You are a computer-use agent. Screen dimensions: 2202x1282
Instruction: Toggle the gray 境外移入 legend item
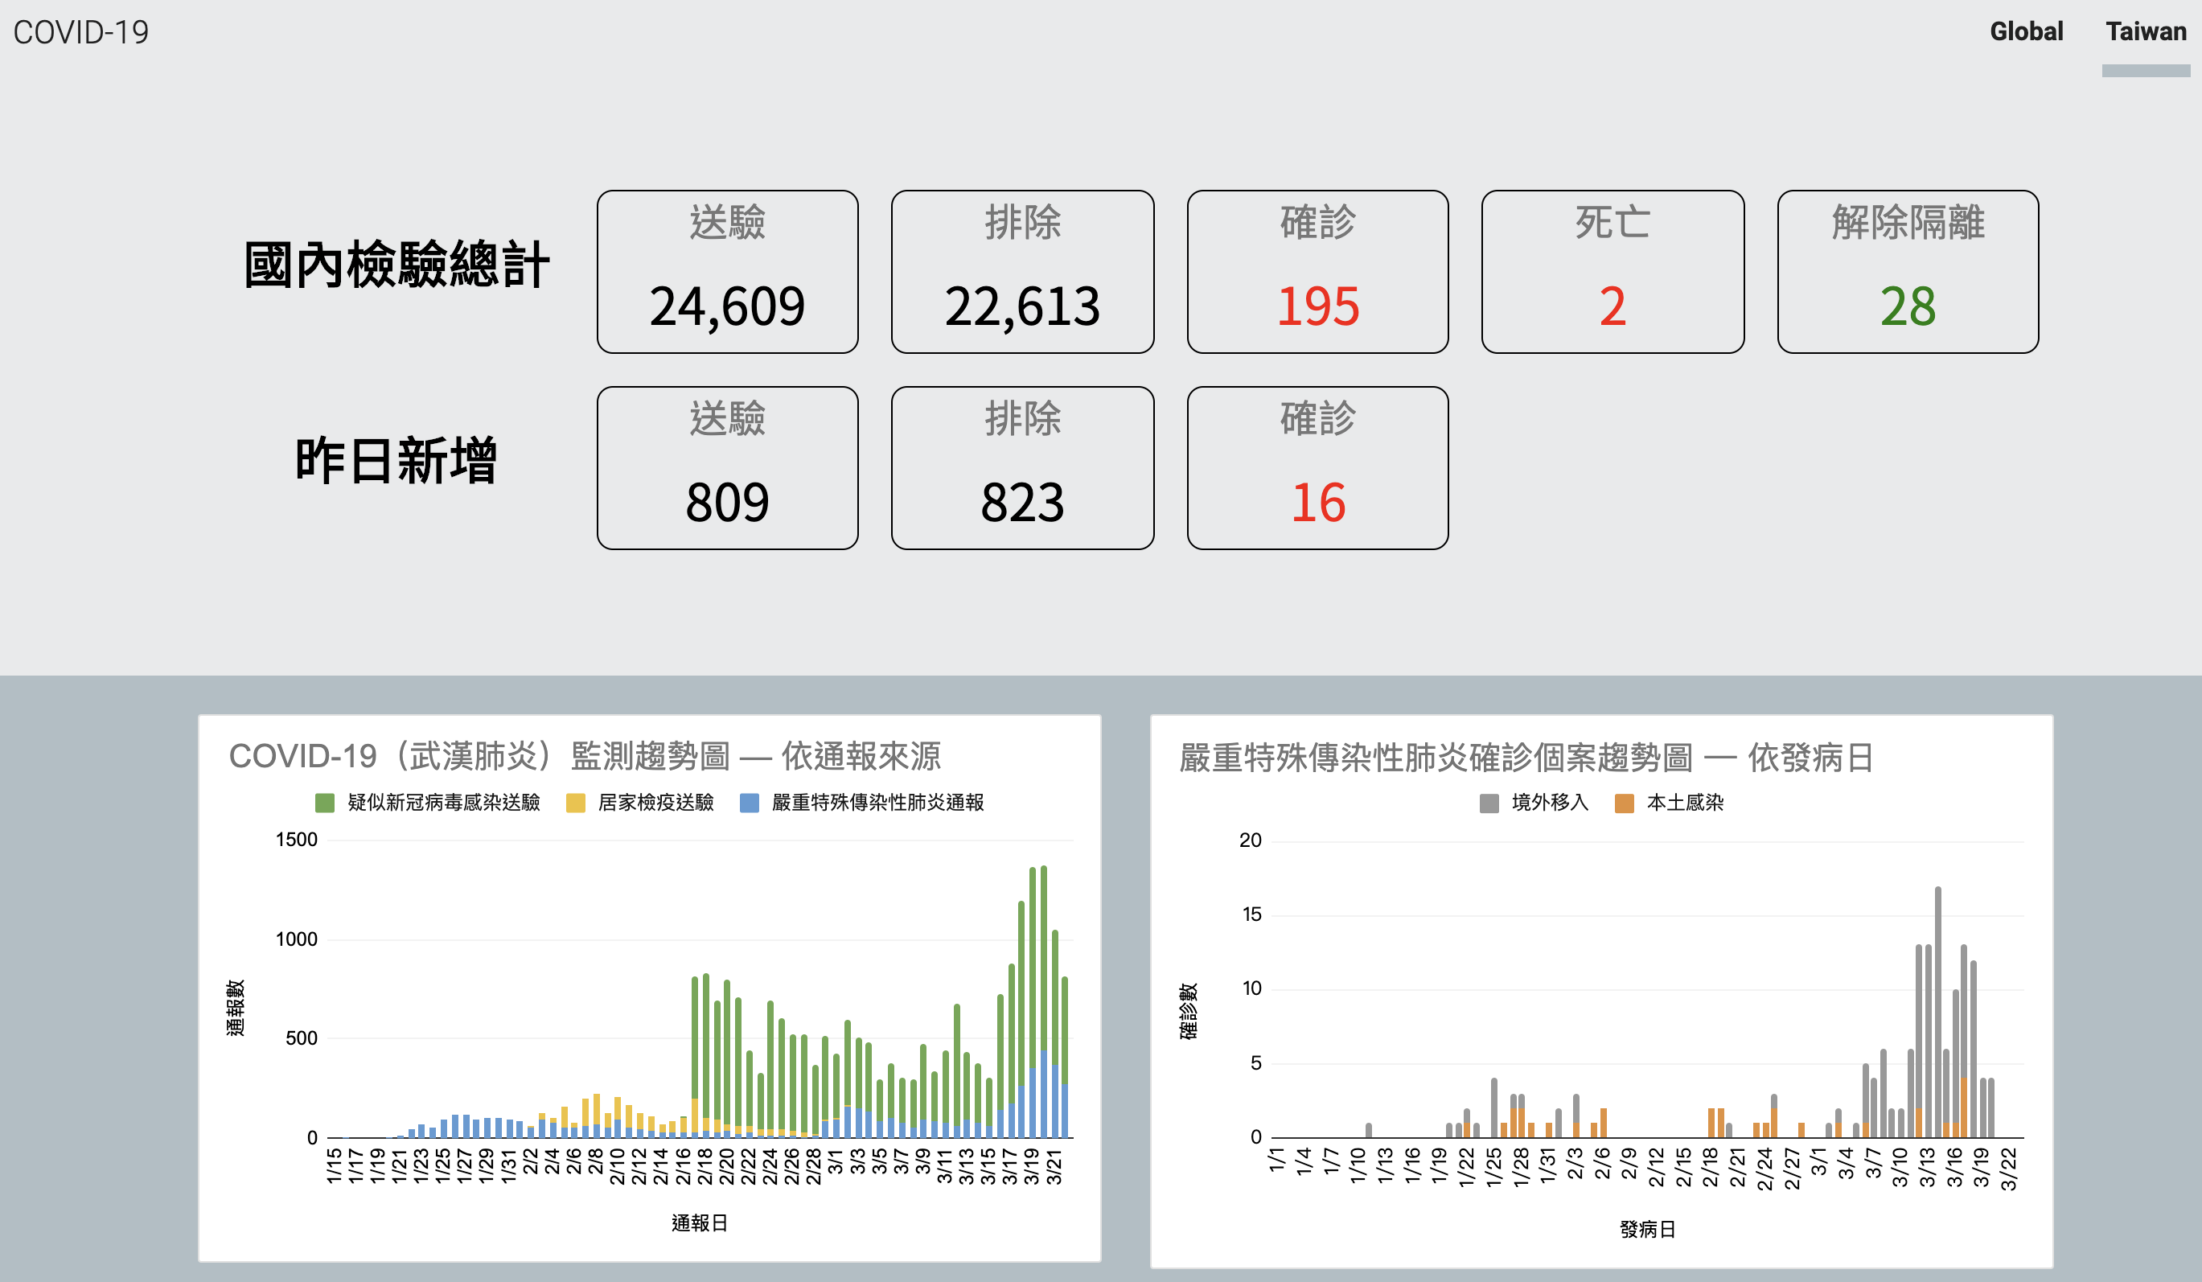click(x=1489, y=802)
